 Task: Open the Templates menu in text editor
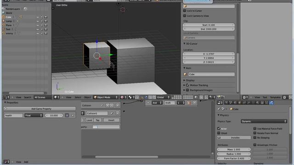275,97
